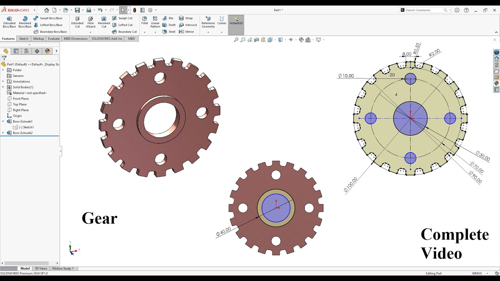Image resolution: width=500 pixels, height=281 pixels.
Task: Open the Options gear dropdown arrow
Action: coord(156,10)
